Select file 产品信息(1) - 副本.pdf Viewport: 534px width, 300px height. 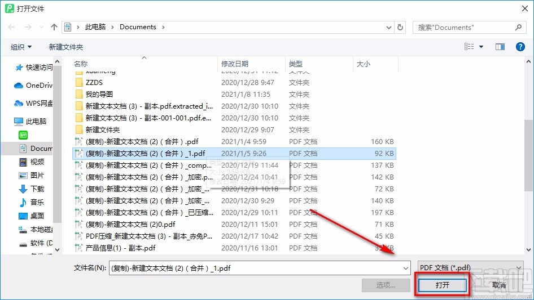234,248
